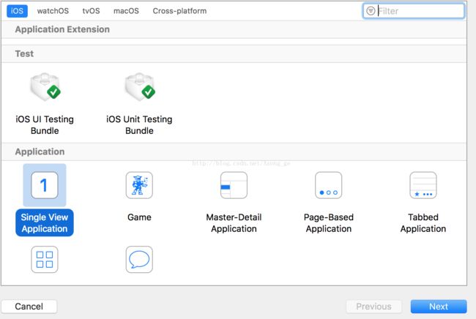Open the Cross-platform tab

[179, 11]
